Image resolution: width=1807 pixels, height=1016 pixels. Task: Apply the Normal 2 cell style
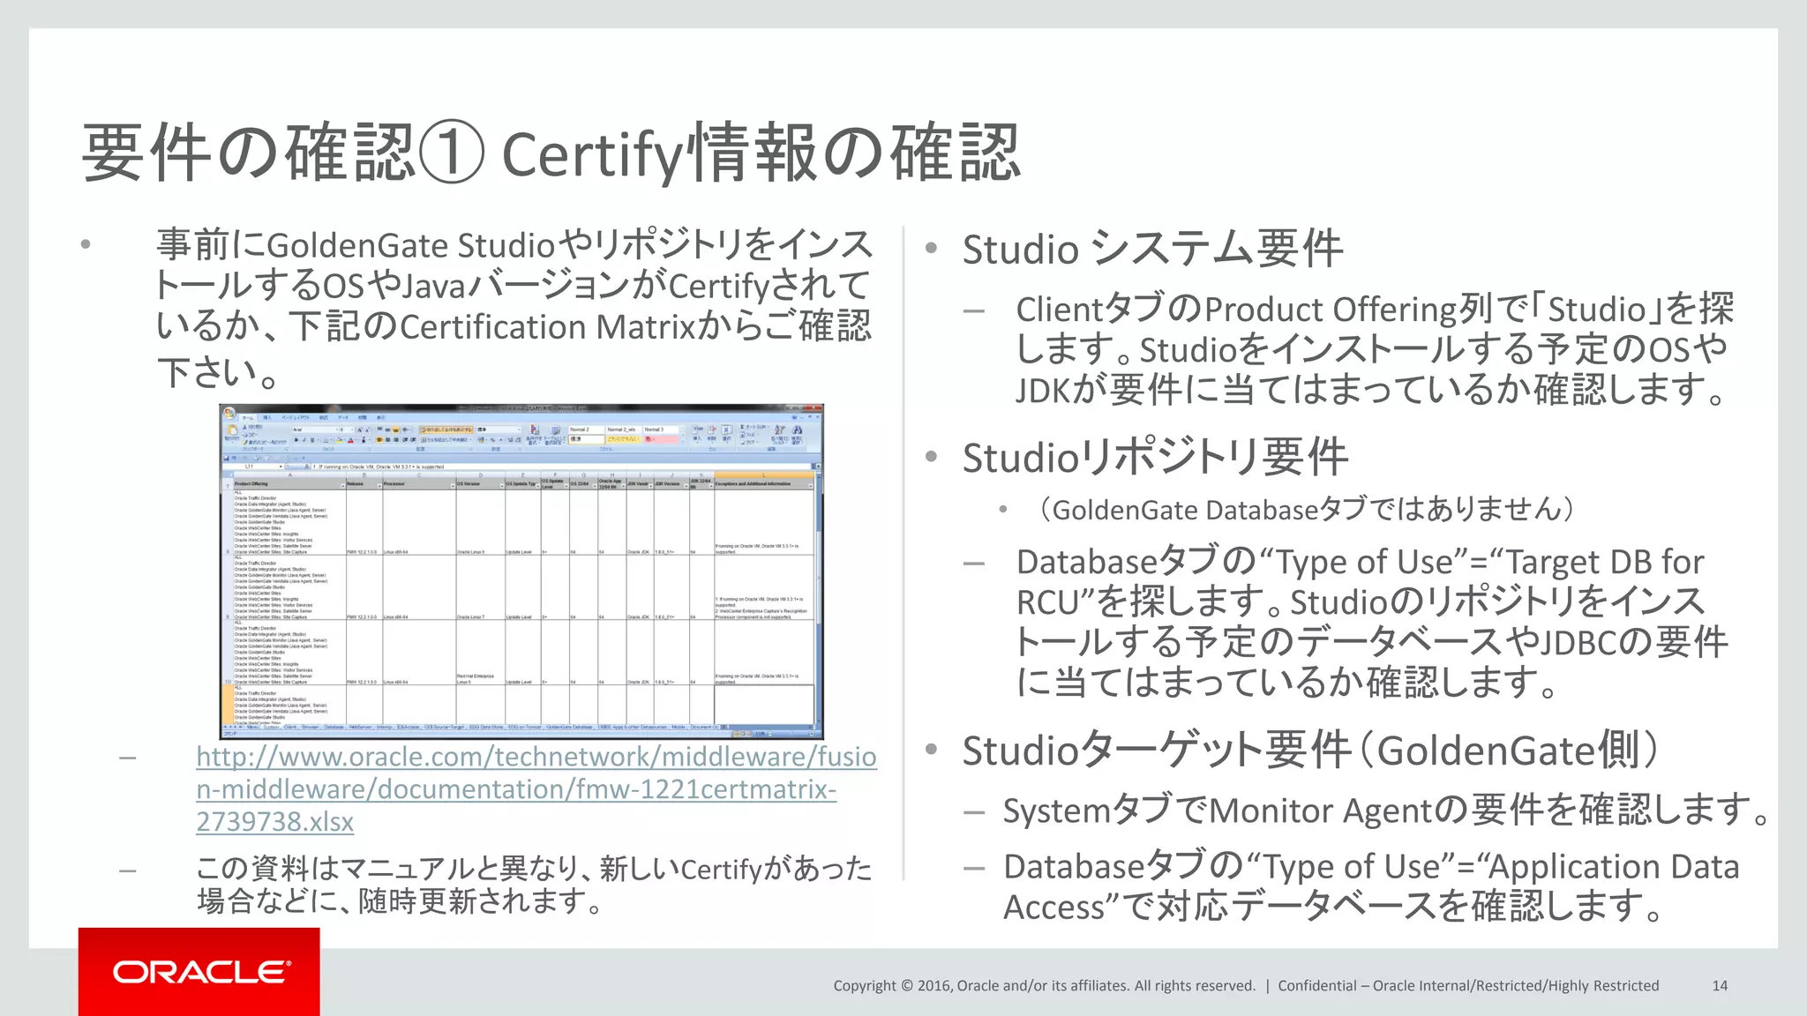[586, 430]
